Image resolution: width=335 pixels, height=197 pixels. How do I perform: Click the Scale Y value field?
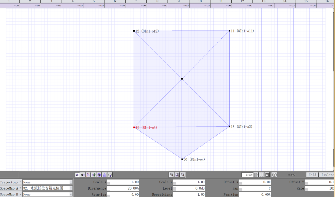pyautogui.click(x=189, y=182)
